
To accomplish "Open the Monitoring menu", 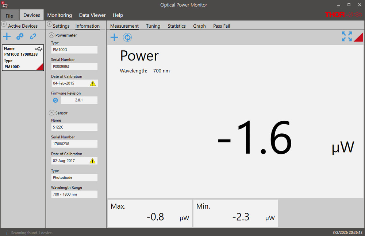I will click(x=59, y=15).
